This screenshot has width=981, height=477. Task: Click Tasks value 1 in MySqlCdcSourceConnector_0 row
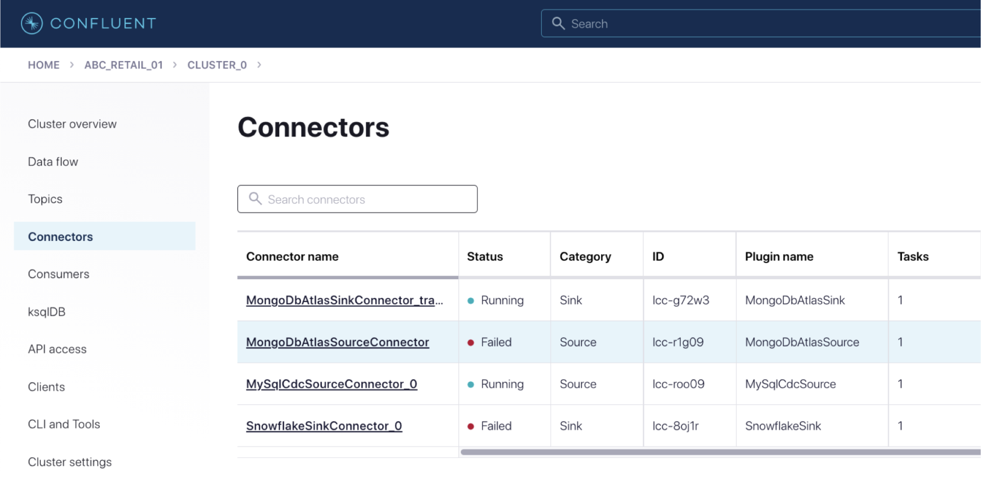(x=900, y=384)
